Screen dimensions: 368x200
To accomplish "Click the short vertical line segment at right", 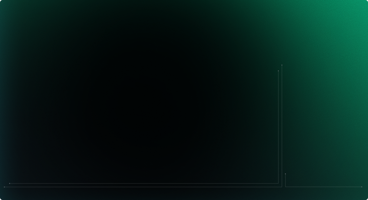I will pyautogui.click(x=285, y=180).
